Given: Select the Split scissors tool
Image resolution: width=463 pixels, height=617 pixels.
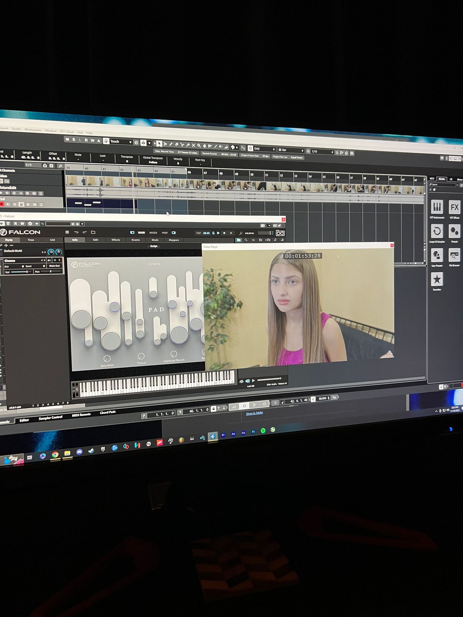Looking at the screenshot, I should pos(182,145).
